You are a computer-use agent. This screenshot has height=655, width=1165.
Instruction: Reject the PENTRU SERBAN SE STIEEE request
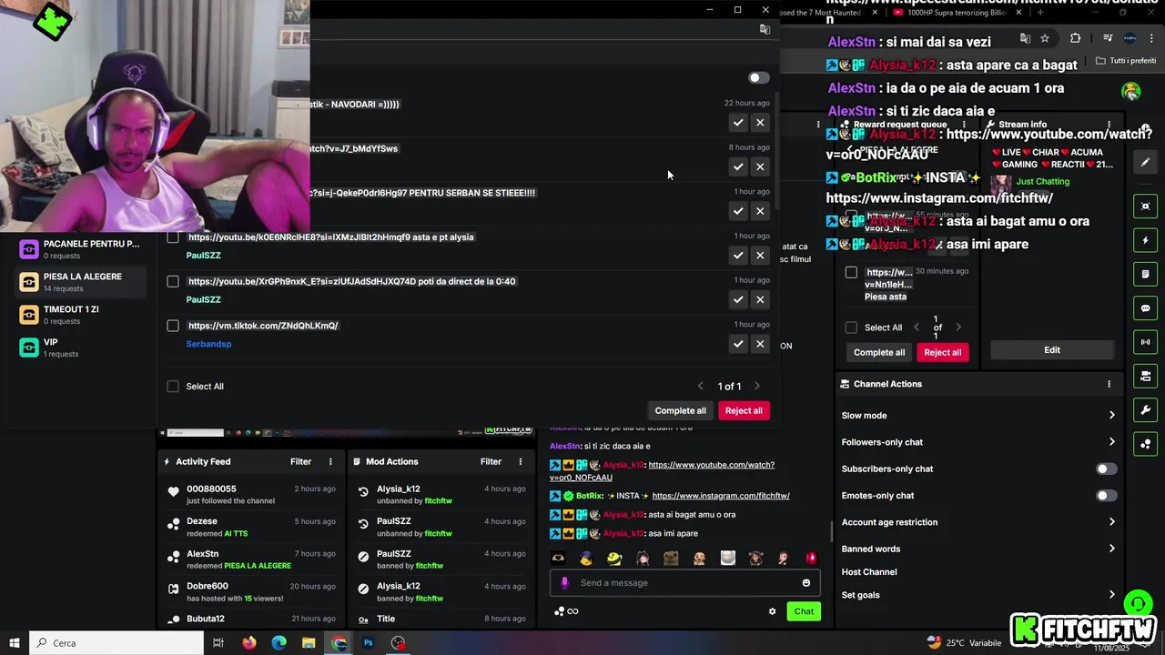[x=760, y=211]
